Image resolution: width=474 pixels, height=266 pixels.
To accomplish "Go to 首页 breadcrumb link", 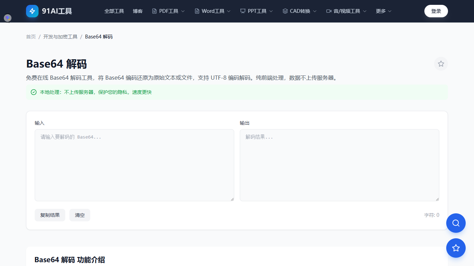I will [x=31, y=37].
